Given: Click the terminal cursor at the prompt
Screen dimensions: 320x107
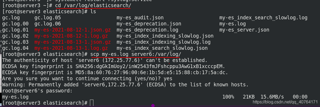Looking at the screenshot, I should pyautogui.click(x=92, y=103).
